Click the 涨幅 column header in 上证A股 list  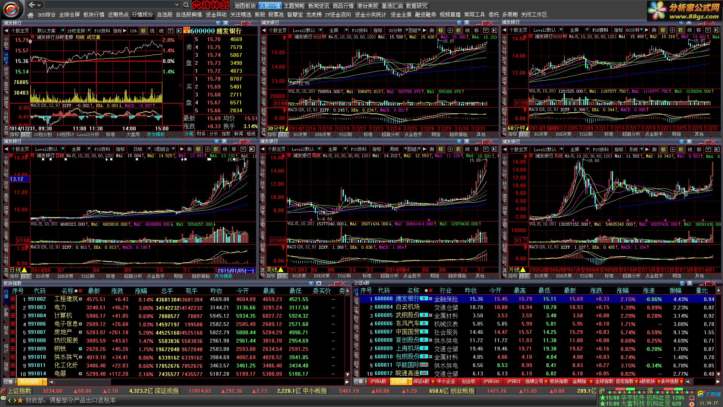coord(622,291)
